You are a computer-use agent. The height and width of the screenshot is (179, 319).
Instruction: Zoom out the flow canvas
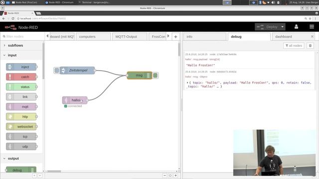(x=164, y=176)
